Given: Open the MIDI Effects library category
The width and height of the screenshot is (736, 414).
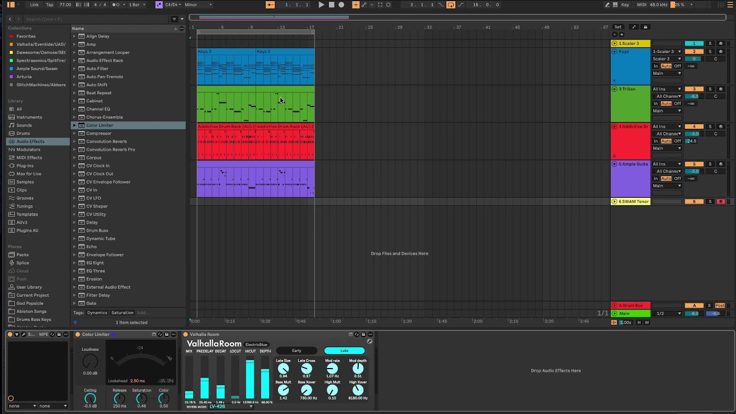Looking at the screenshot, I should [x=29, y=158].
